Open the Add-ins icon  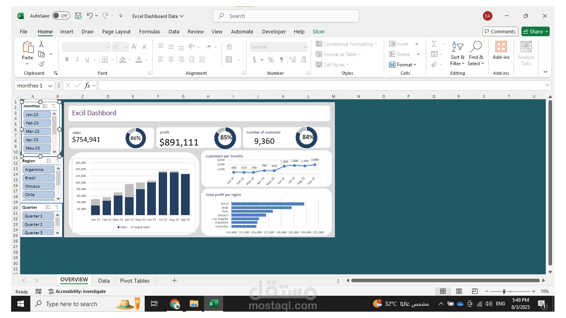click(501, 47)
